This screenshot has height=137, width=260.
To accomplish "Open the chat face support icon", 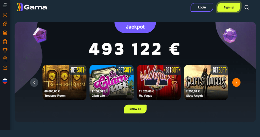I will pyautogui.click(x=5, y=68).
